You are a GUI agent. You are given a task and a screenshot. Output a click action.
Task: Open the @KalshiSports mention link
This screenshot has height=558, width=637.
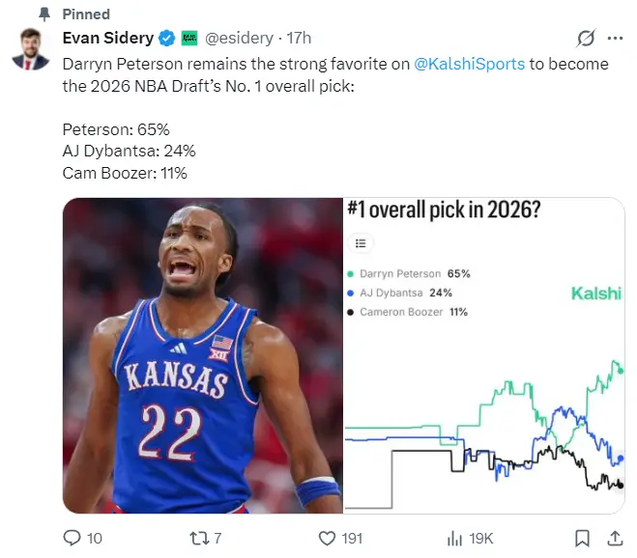[469, 63]
